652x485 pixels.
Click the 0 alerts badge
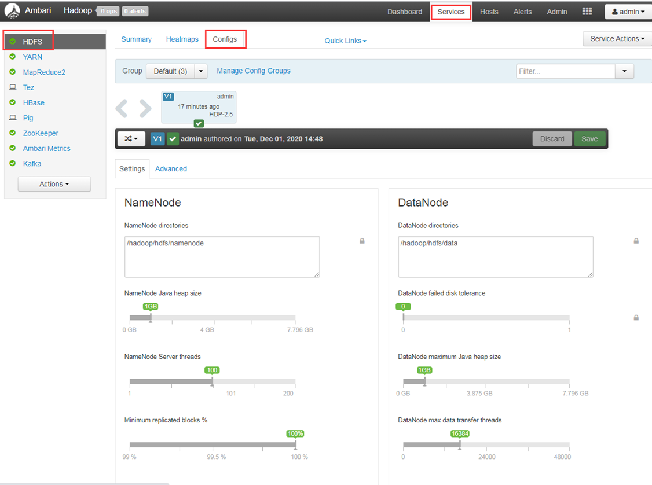[135, 11]
